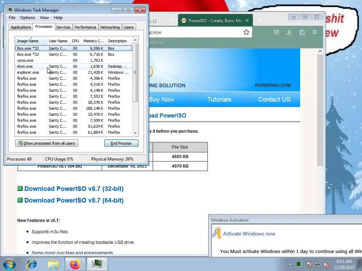Screen dimensions: 362x271
Task: Sort processes by Description column
Action: [119, 41]
